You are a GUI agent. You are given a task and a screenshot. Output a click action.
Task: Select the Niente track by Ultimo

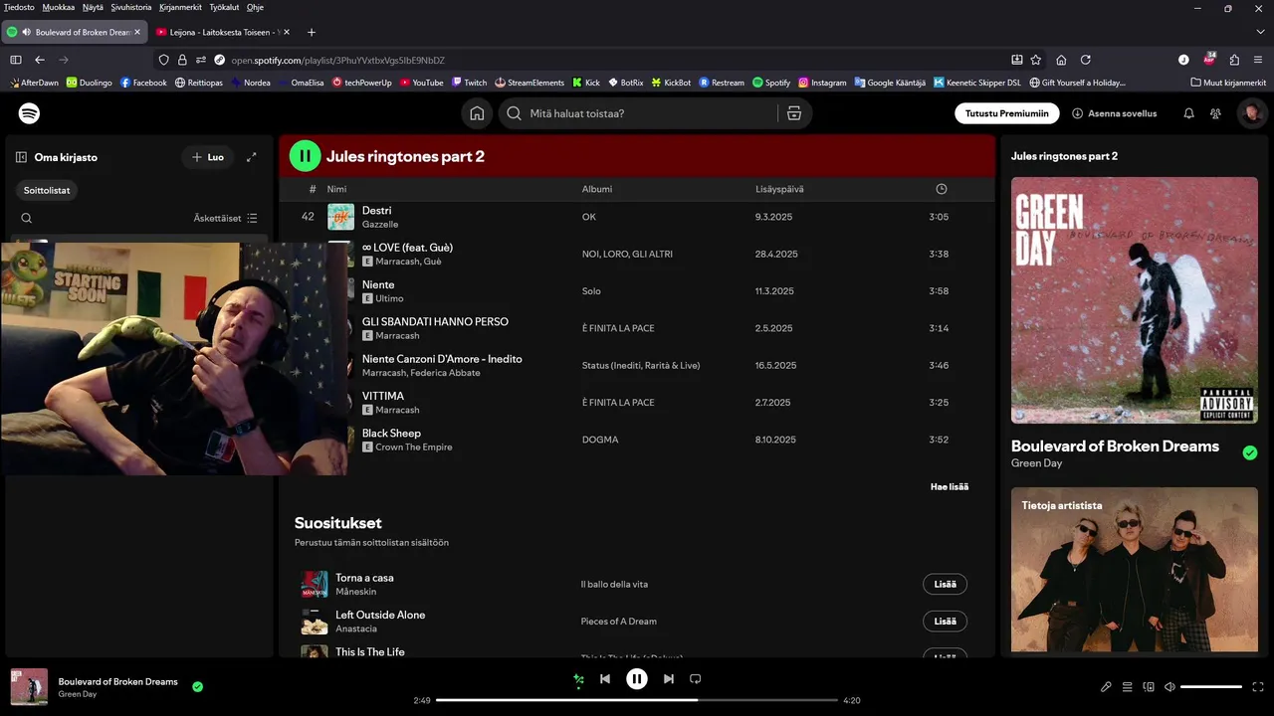378,284
